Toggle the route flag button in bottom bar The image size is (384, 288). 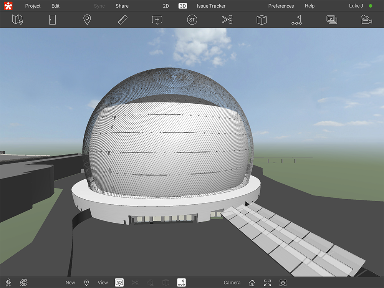point(182,282)
